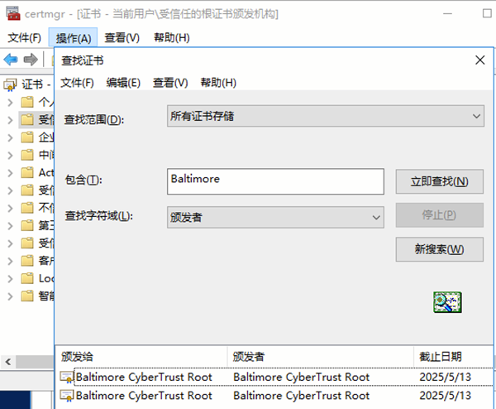Click the 个人 folder icon in tree
Viewport: 496px width, 409px height.
[27, 102]
